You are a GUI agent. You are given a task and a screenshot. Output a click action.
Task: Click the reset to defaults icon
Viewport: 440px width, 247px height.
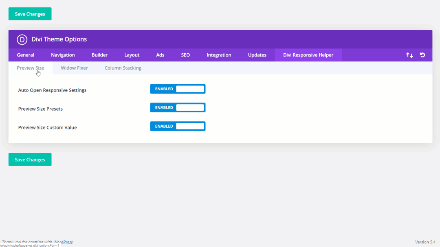point(422,55)
